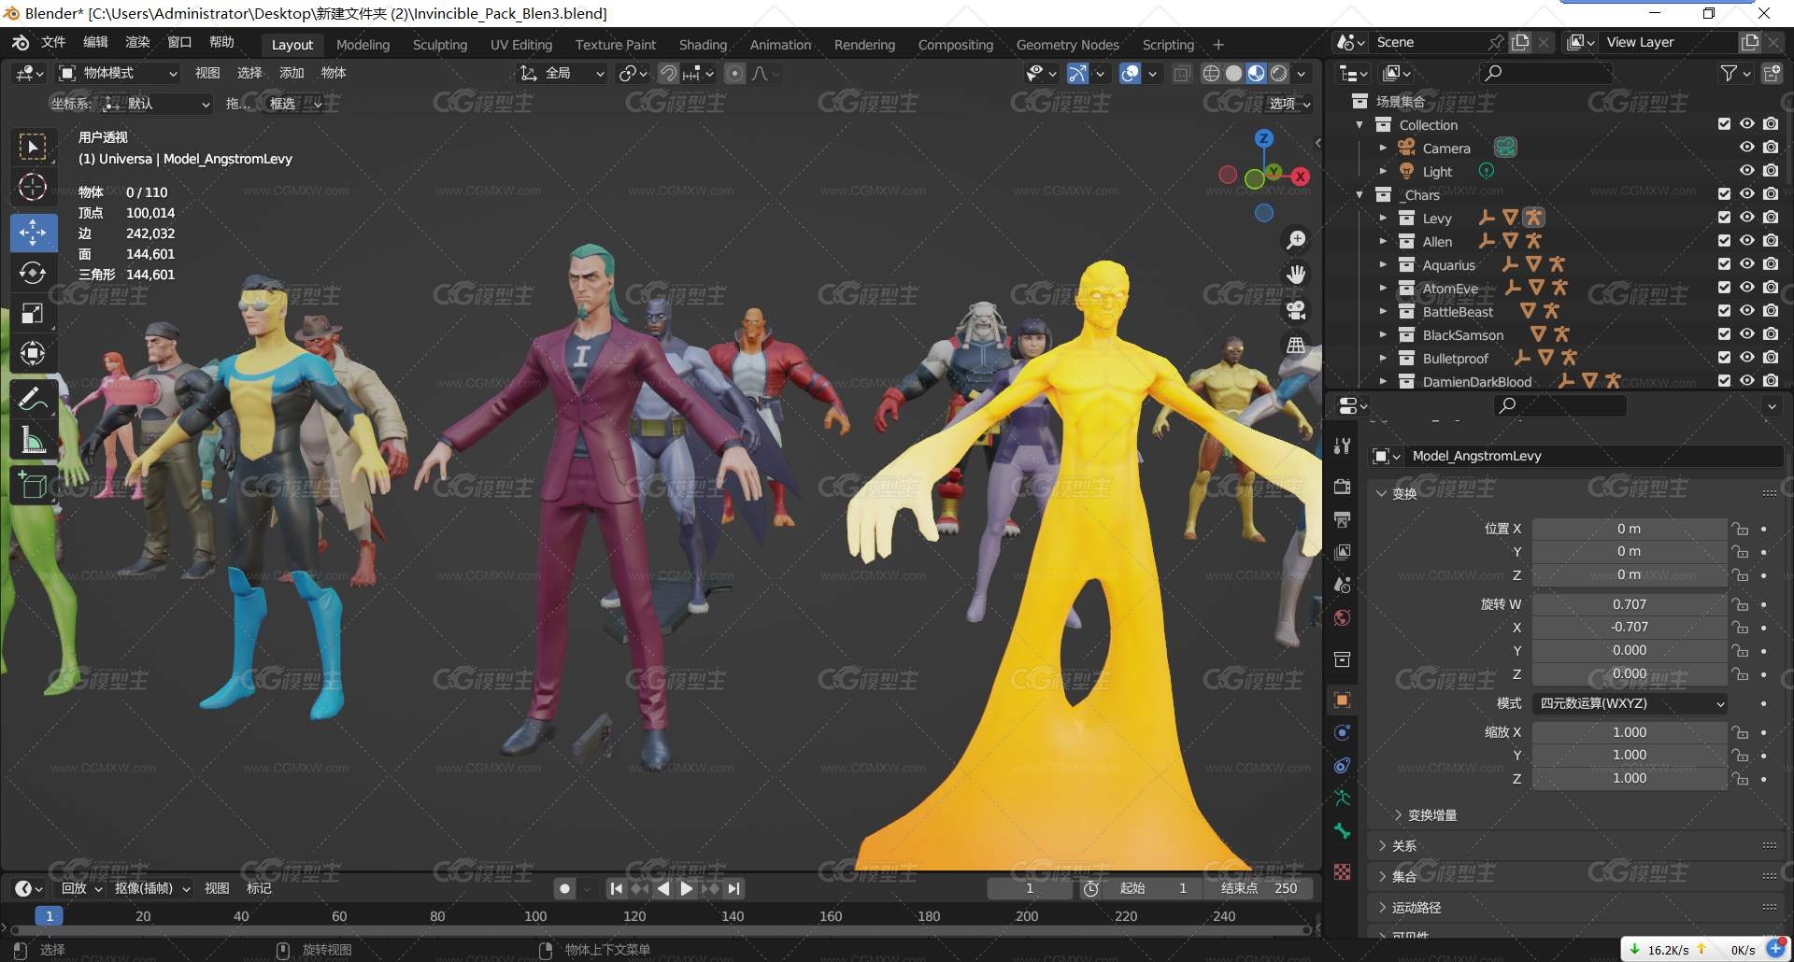Open the outliner filter funnel
The height and width of the screenshot is (962, 1794).
(1729, 73)
